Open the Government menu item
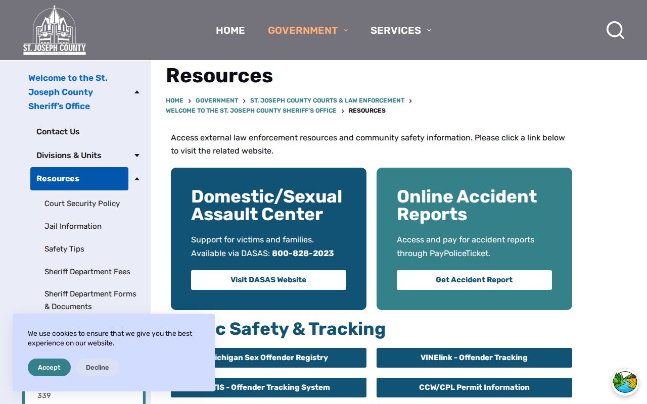The image size is (647, 404). point(303,30)
